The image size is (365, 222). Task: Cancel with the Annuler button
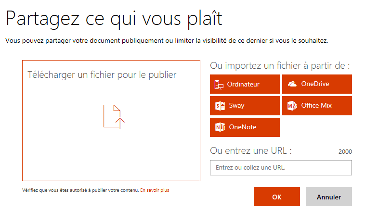[328, 197]
